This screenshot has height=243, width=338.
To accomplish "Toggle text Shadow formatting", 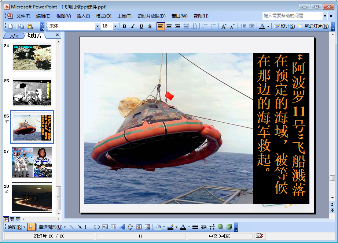I will tap(150, 26).
